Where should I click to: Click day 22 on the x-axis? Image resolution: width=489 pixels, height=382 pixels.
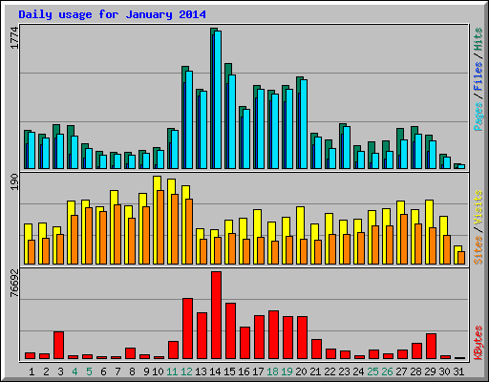coord(330,371)
